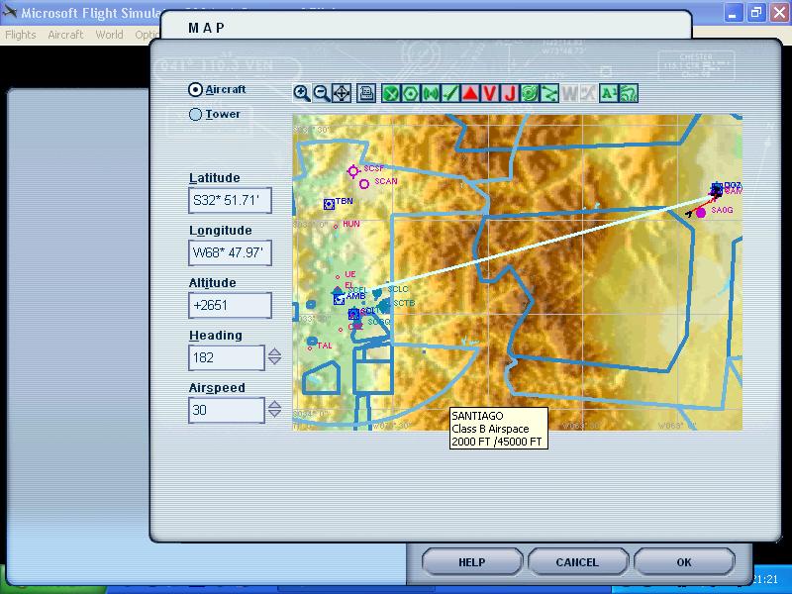Select the Tower radio button
792x594 pixels.
[196, 114]
